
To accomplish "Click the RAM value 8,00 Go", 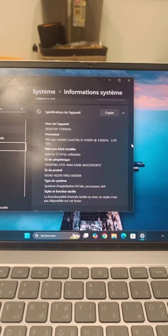I will pos(62,154).
